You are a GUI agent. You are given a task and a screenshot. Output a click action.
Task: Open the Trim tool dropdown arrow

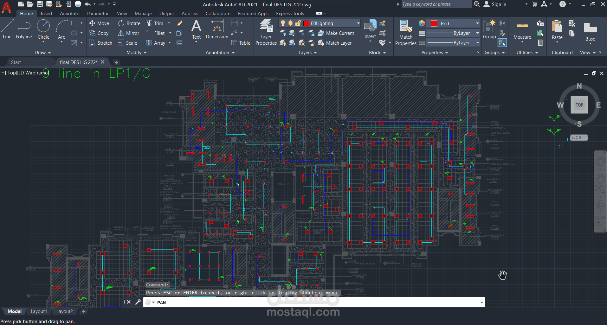pos(169,23)
